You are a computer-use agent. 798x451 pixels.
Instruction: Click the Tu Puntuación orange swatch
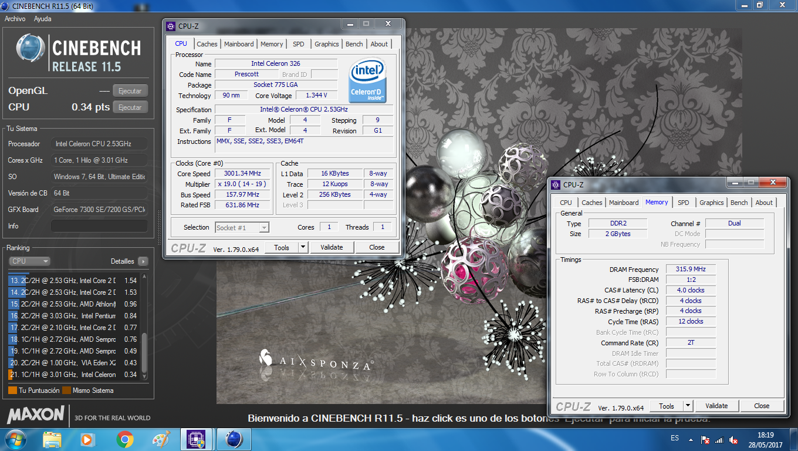pos(12,391)
